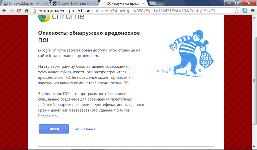Open the Chrome menu button
The height and width of the screenshot is (150, 257).
pyautogui.click(x=252, y=11)
